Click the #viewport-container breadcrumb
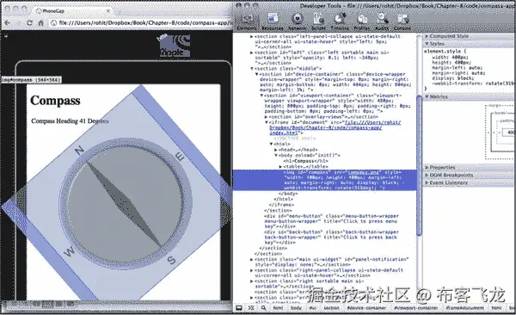Screen dimensions: 516x315 click(x=416, y=308)
